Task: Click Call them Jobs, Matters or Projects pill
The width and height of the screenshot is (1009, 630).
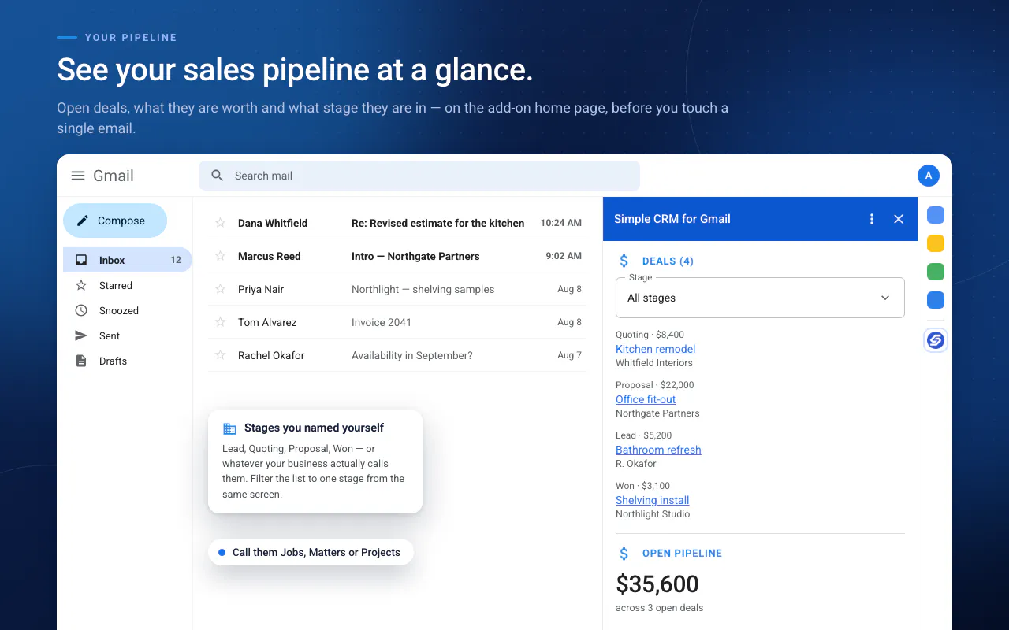Action: [311, 552]
